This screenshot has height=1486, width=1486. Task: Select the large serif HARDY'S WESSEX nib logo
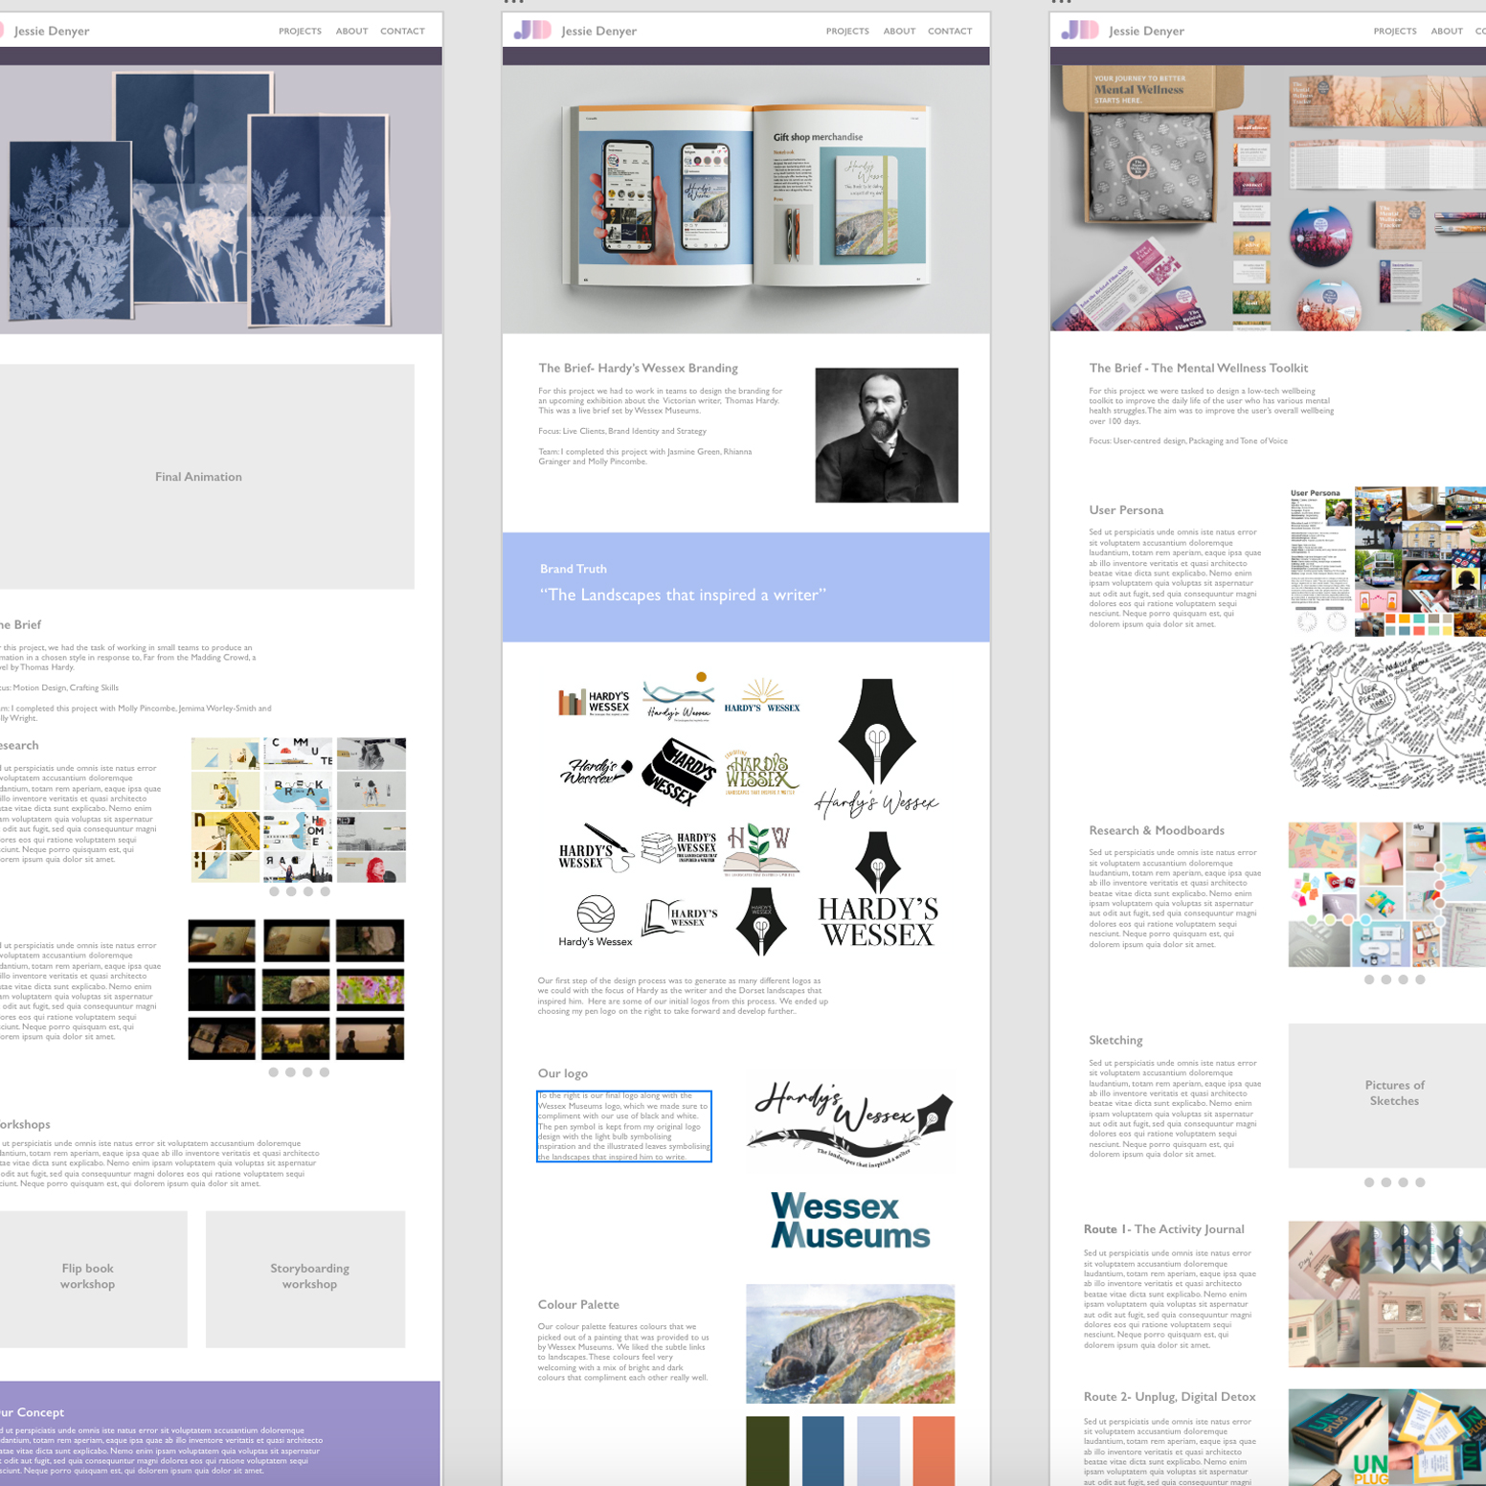pyautogui.click(x=877, y=889)
